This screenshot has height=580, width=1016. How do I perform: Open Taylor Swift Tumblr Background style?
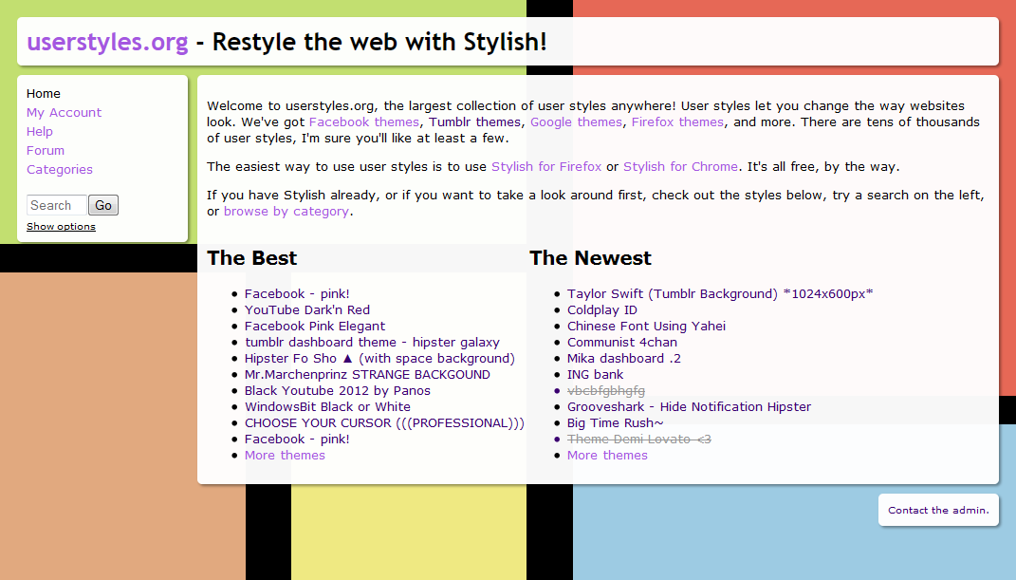720,293
